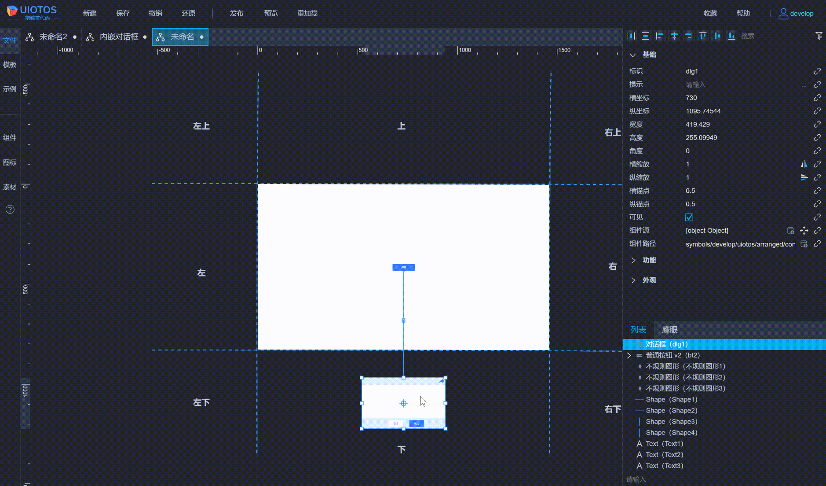Image resolution: width=826 pixels, height=486 pixels.
Task: Click the link icon for 高度 property
Action: [x=817, y=138]
